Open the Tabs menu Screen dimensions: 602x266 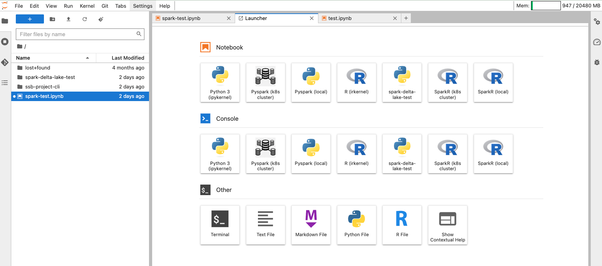[121, 6]
